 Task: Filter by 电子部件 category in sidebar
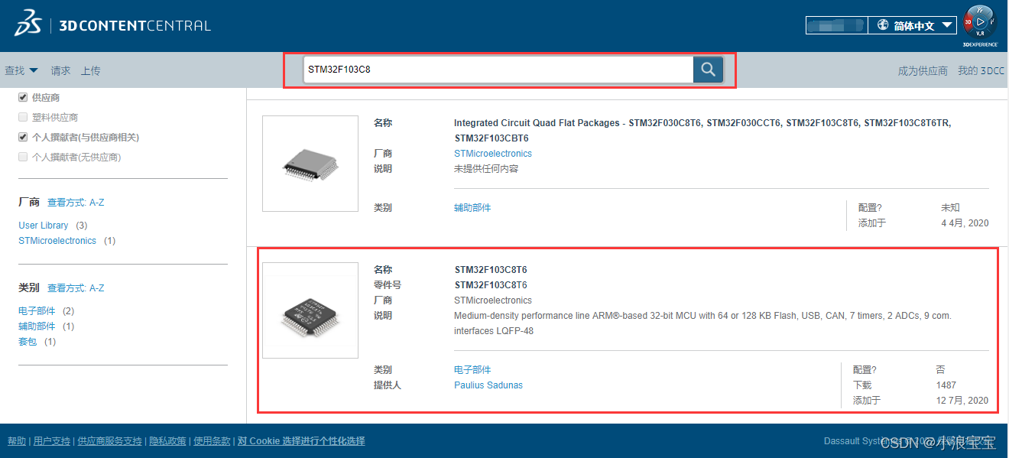tap(37, 311)
